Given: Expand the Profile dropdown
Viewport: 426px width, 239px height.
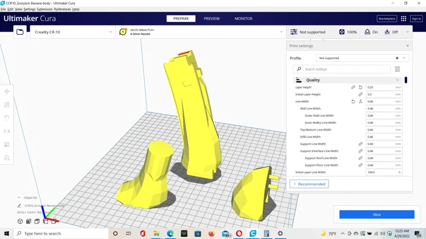Looking at the screenshot, I should click(362, 58).
